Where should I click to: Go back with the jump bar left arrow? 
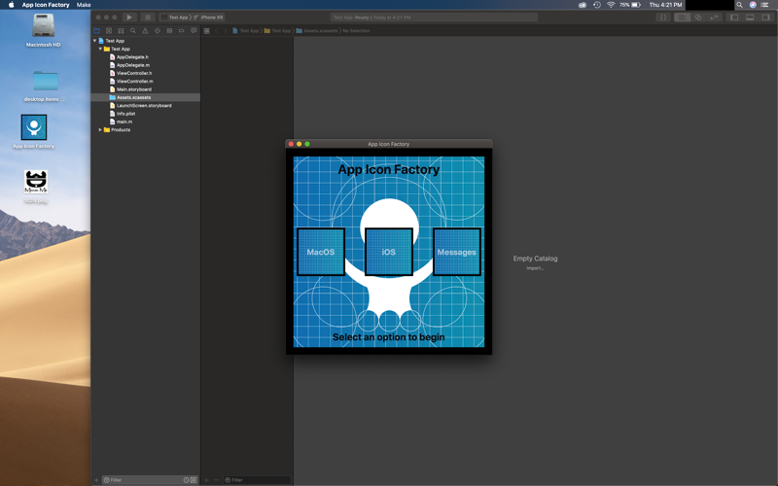coord(216,31)
